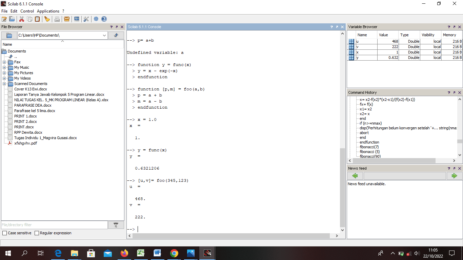Select PARAFRASE DEA.docx file
This screenshot has height=260, width=463.
pyautogui.click(x=33, y=105)
